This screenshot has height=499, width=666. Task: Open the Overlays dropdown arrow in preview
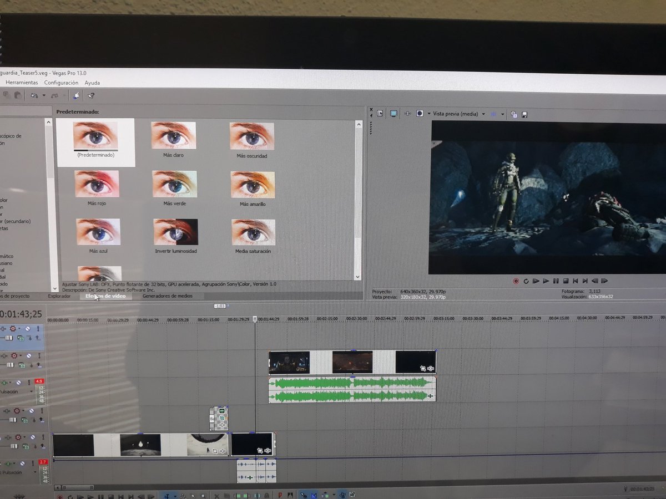click(502, 114)
